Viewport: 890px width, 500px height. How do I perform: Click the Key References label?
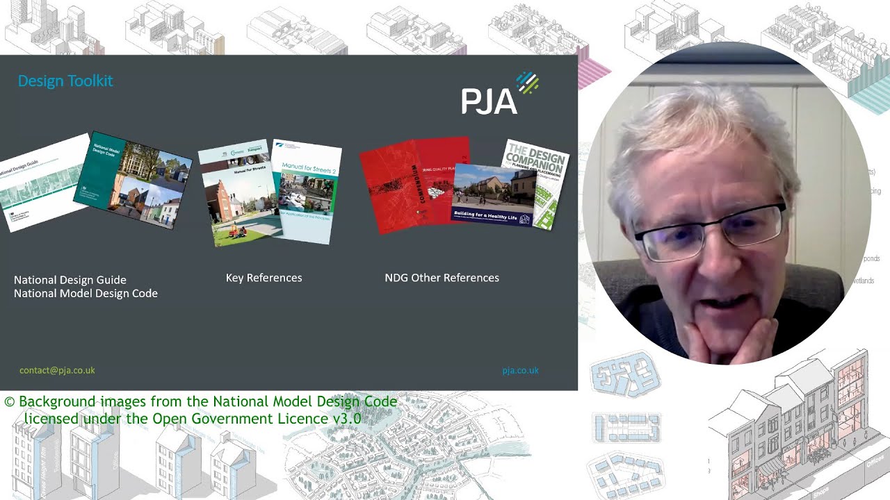point(264,277)
